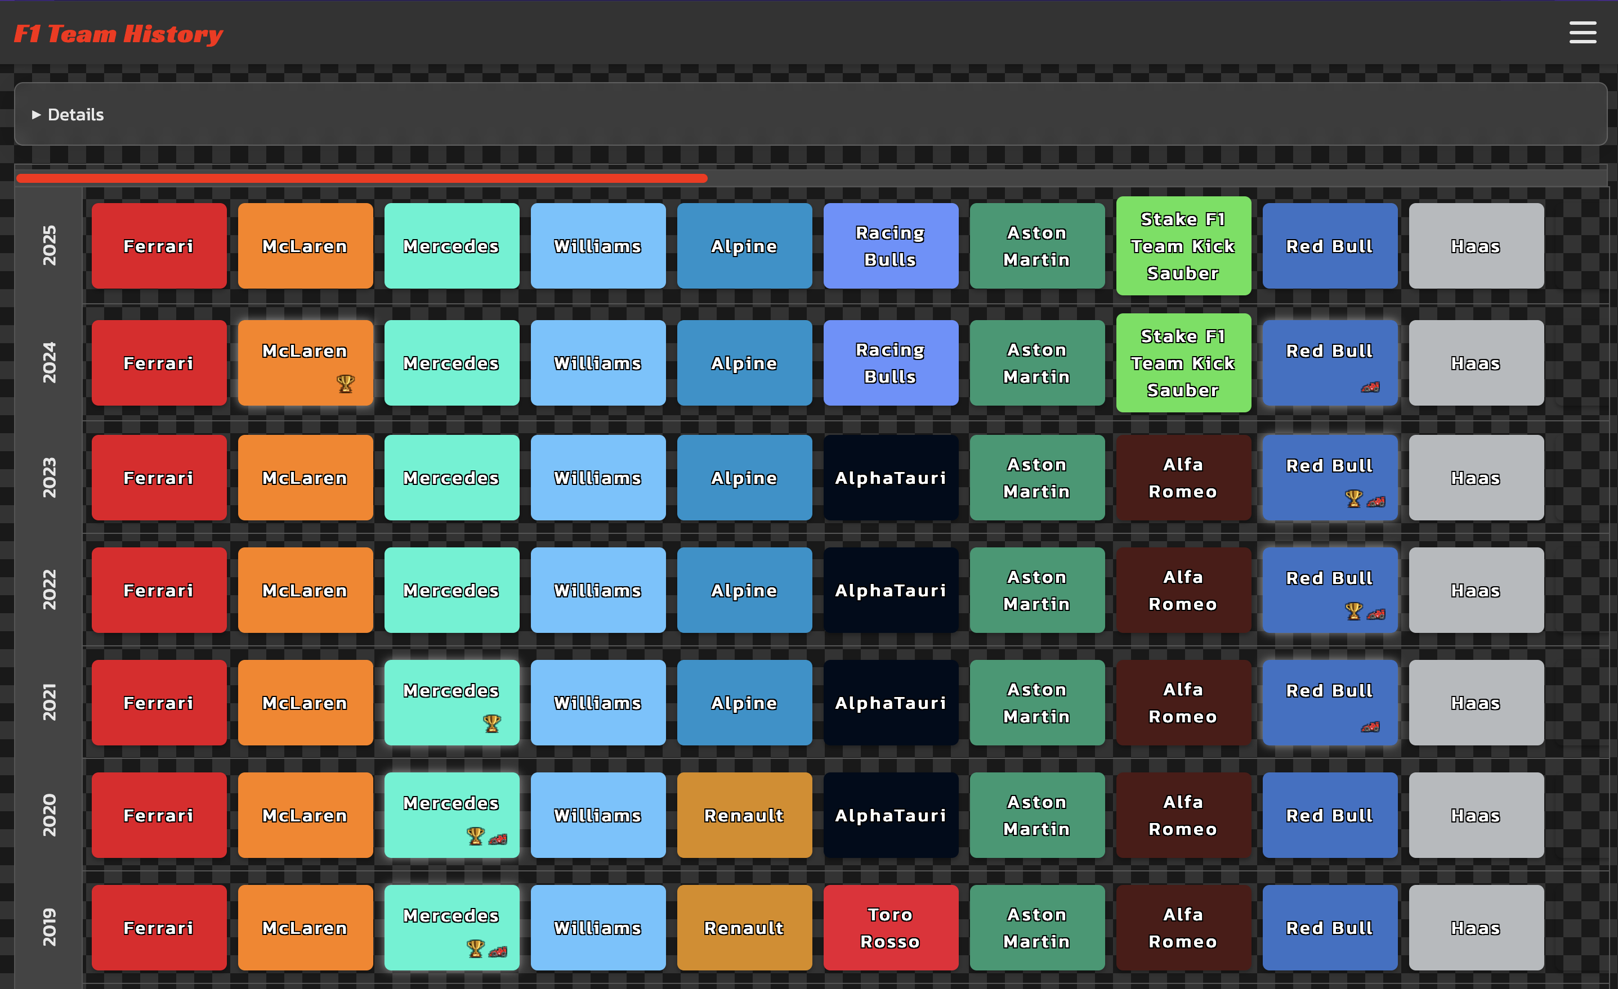Image resolution: width=1618 pixels, height=989 pixels.
Task: Click the red progress bar
Action: (x=362, y=178)
